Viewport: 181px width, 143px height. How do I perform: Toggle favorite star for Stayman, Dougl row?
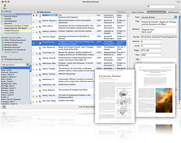(x=33, y=38)
